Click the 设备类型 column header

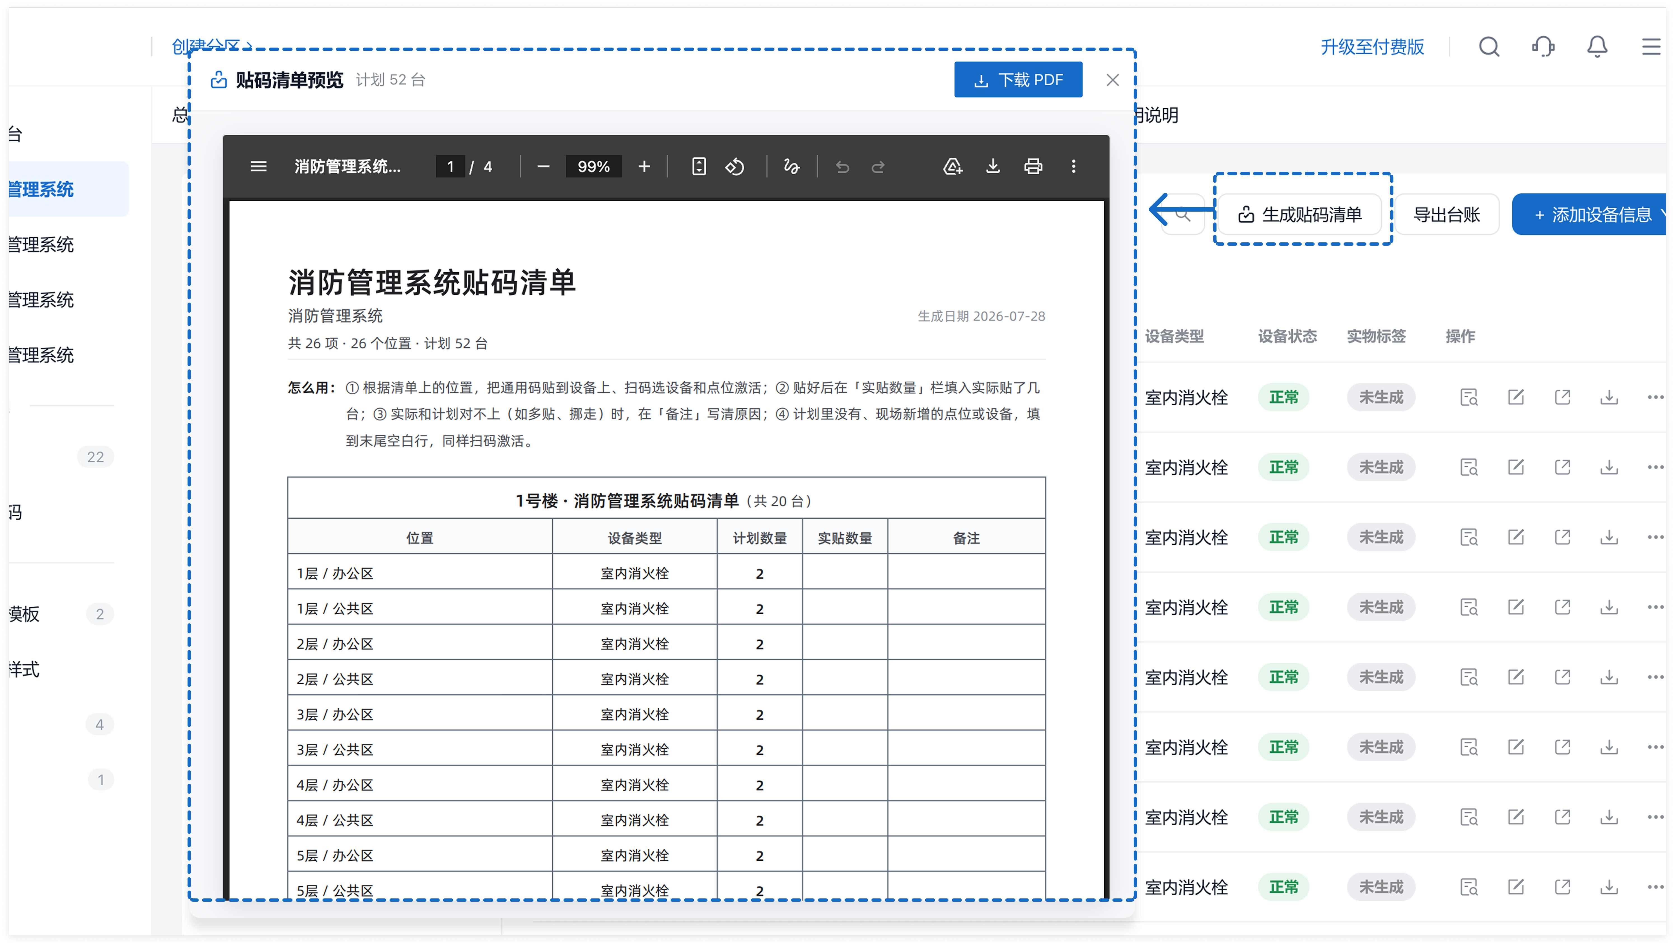click(1174, 336)
